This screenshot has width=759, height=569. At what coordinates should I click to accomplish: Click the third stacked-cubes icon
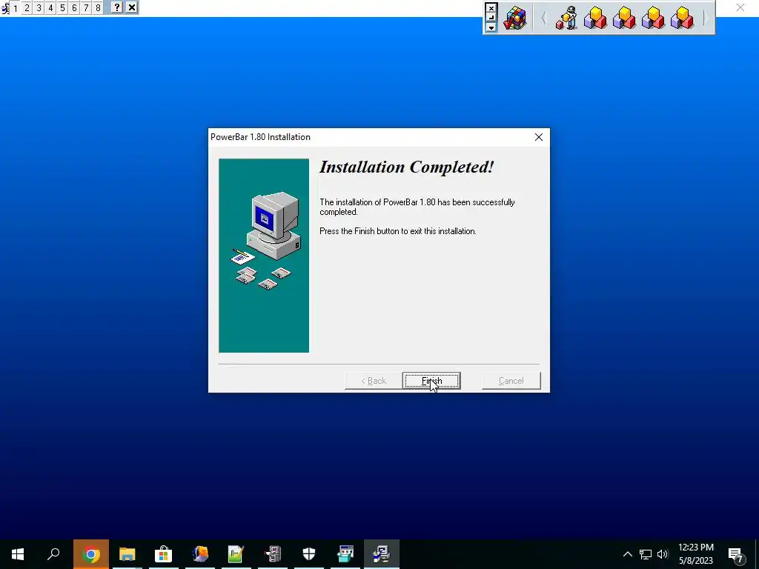click(654, 18)
